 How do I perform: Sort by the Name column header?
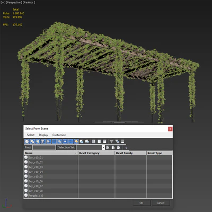point(51,153)
